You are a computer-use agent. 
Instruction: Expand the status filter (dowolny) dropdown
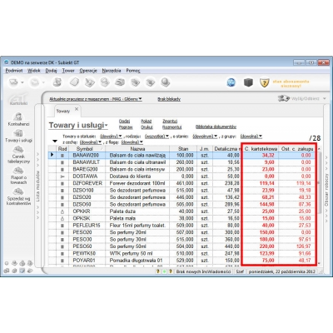(111, 137)
